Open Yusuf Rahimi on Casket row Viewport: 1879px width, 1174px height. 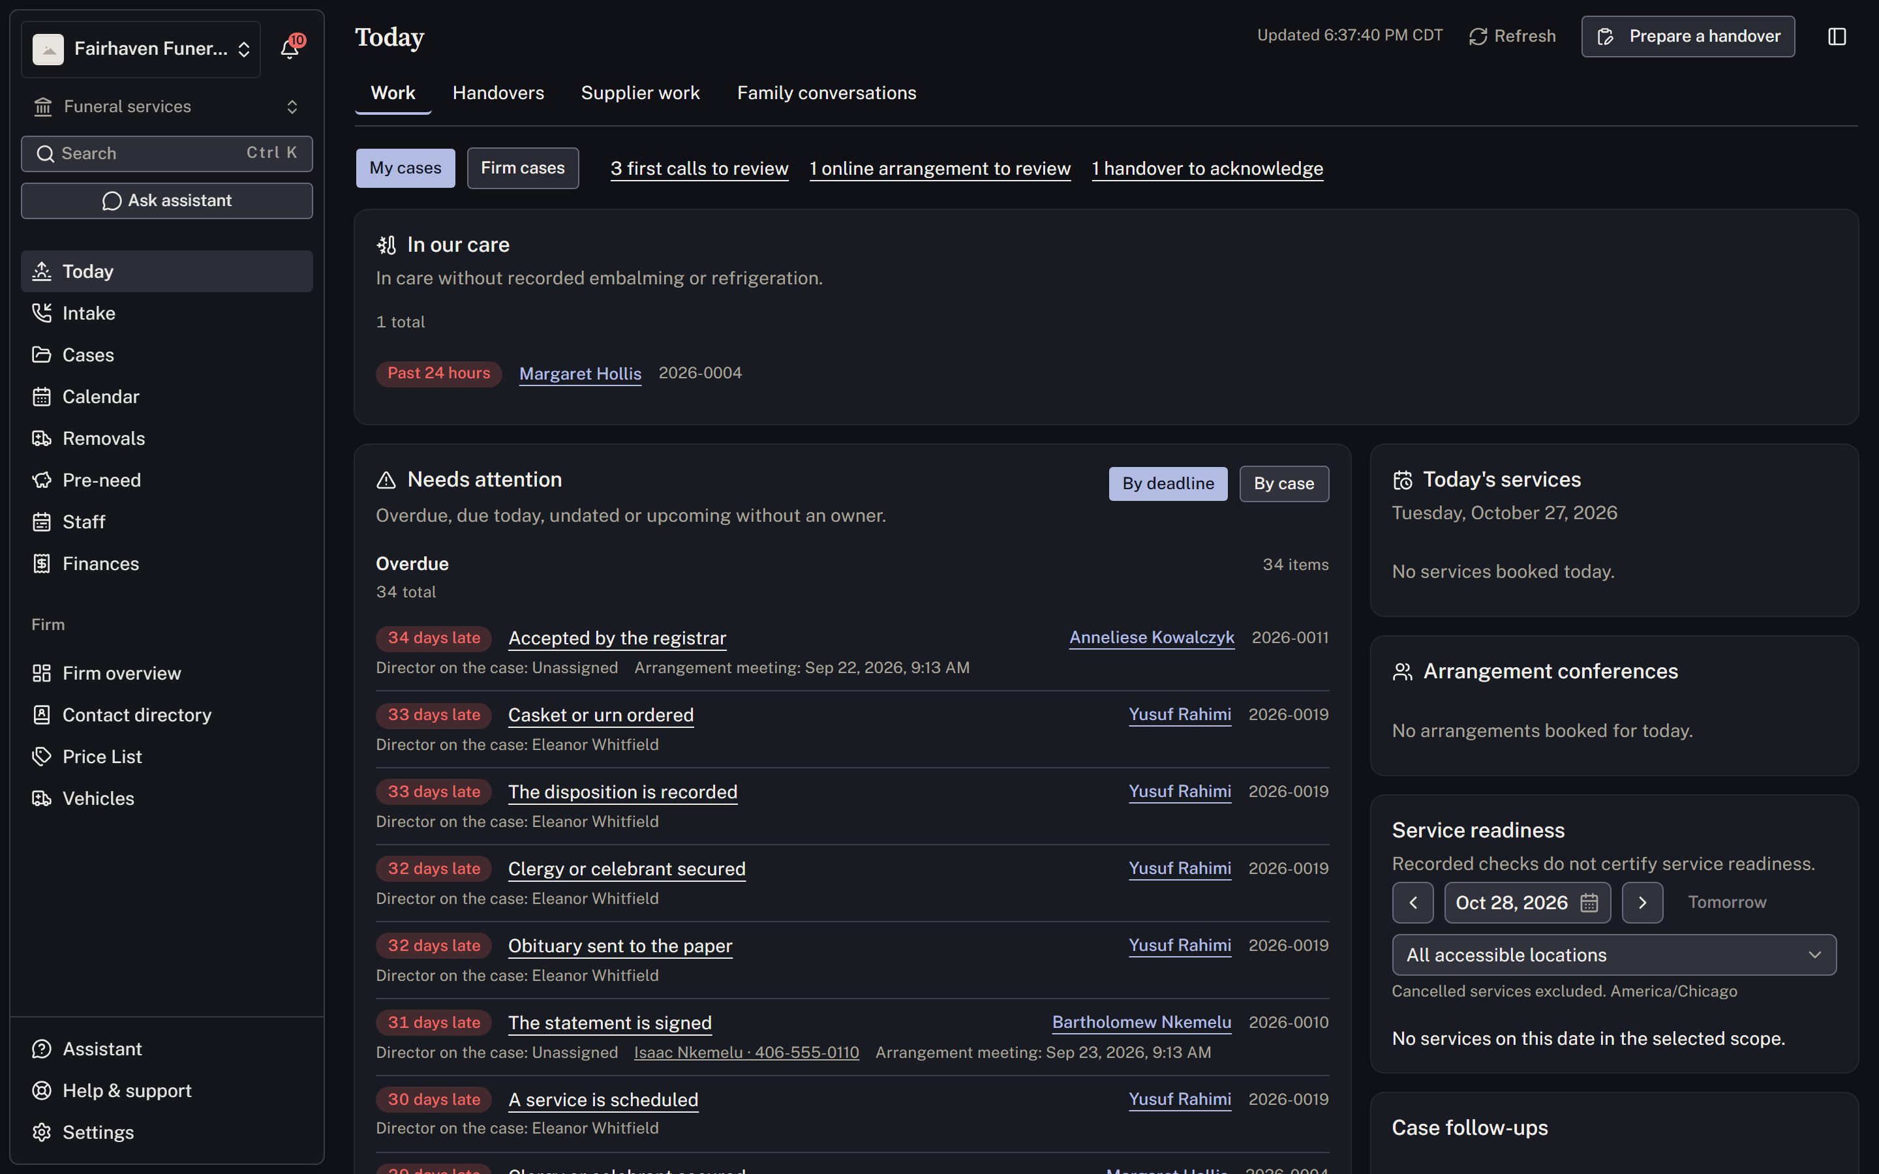coord(1180,714)
